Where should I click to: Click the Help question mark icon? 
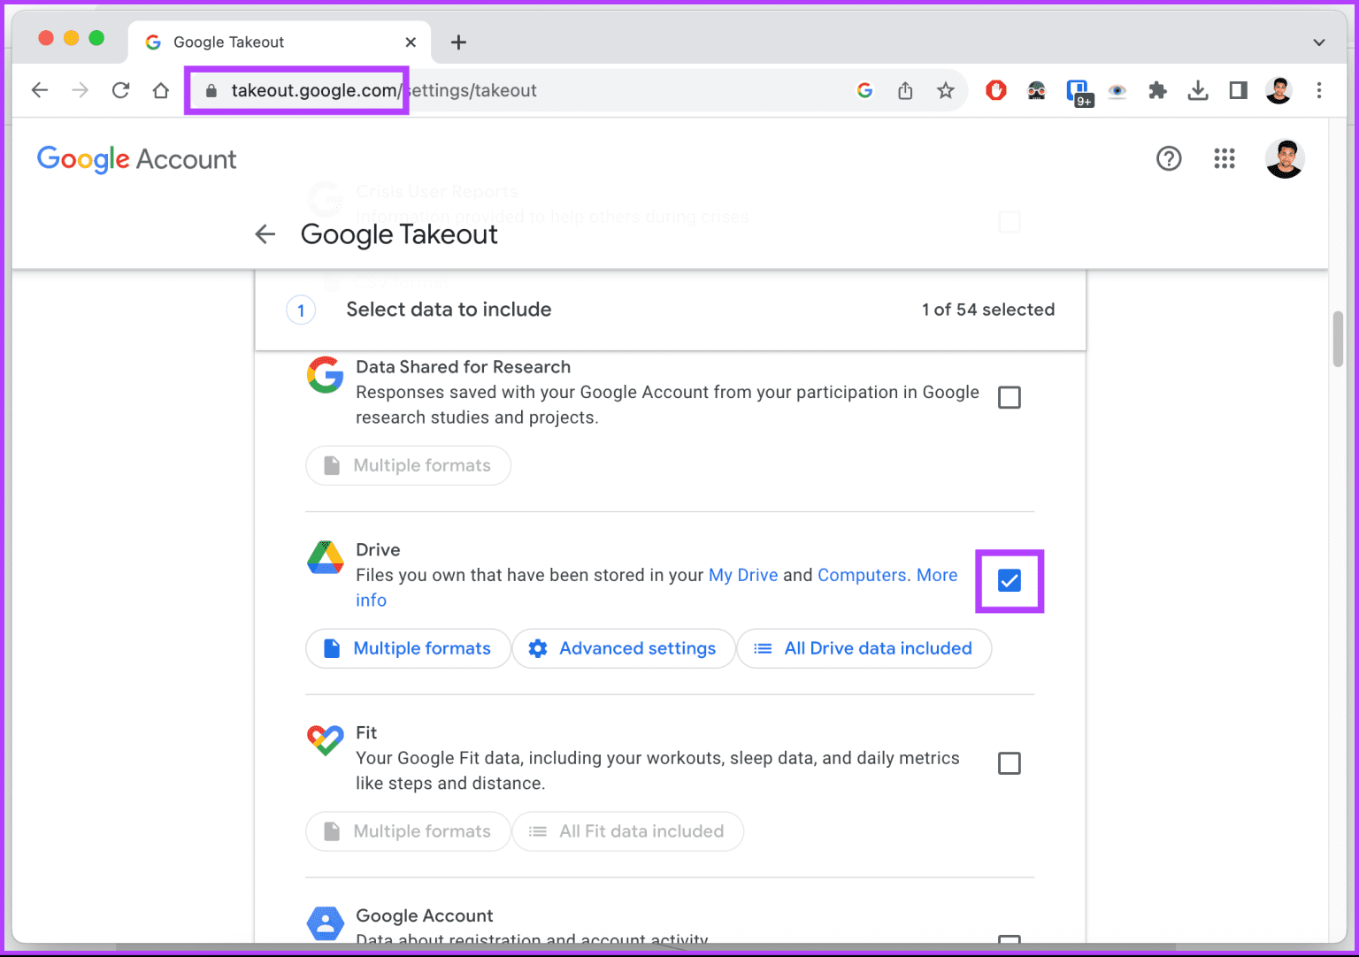click(1169, 158)
